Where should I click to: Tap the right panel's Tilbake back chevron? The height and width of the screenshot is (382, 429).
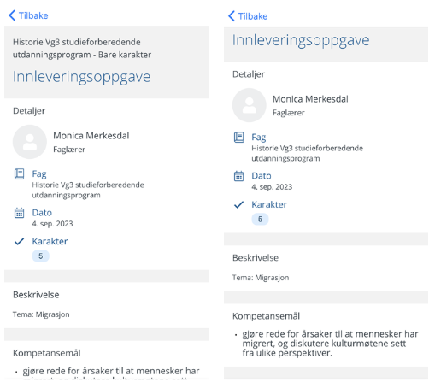232,16
